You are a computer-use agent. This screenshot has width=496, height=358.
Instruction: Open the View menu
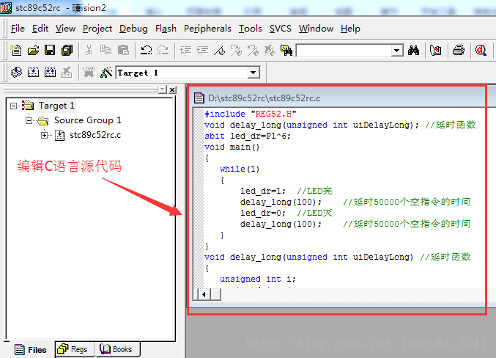tap(65, 29)
